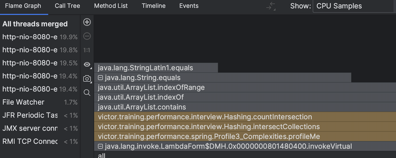Click the Hashing.countIntersection frame
This screenshot has width=396, height=158.
click(x=205, y=117)
